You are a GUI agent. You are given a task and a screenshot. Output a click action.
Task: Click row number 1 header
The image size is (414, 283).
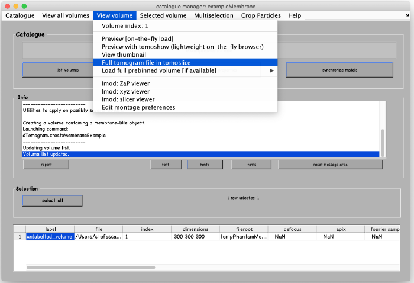[20, 237]
